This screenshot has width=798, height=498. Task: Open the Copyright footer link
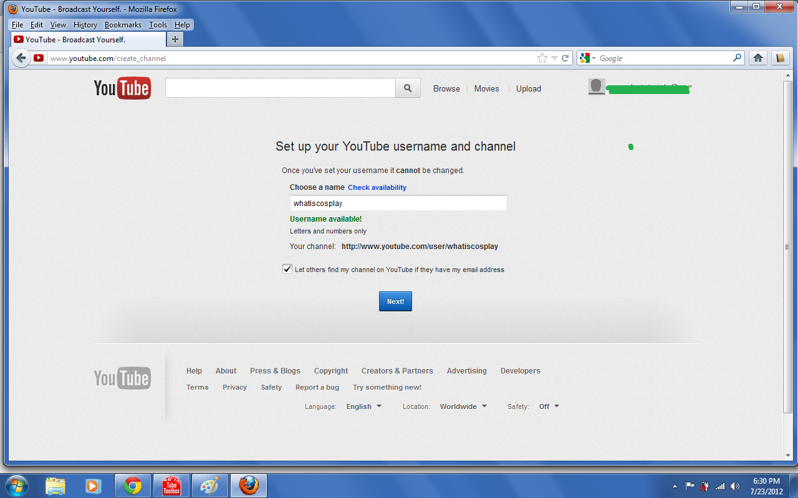331,370
